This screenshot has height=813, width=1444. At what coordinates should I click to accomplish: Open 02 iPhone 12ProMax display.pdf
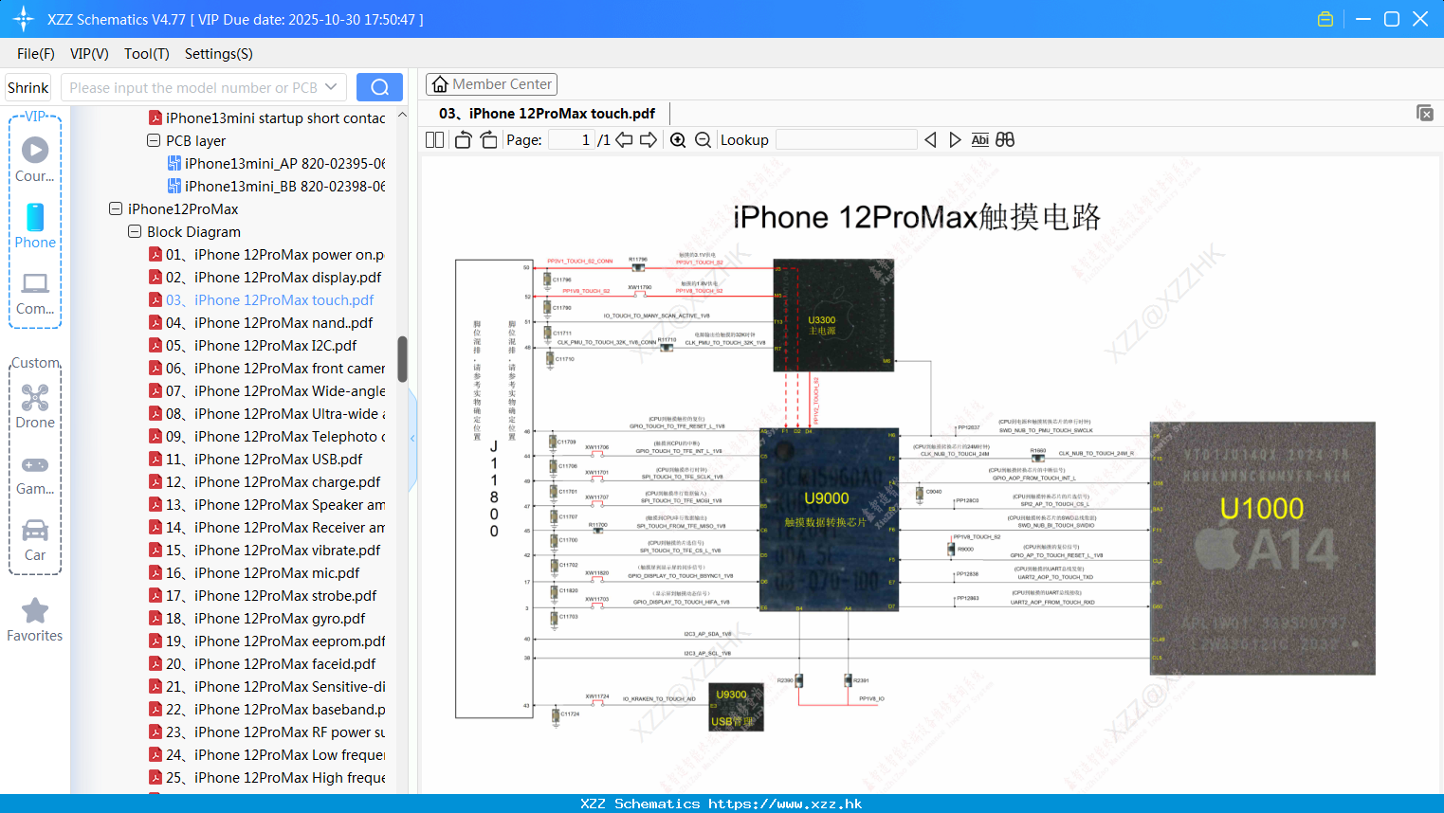tap(265, 277)
